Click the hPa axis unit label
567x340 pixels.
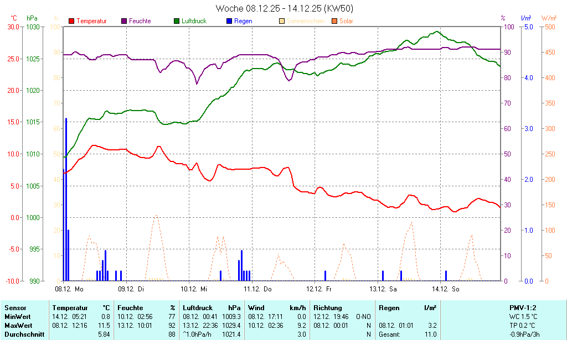click(x=32, y=18)
